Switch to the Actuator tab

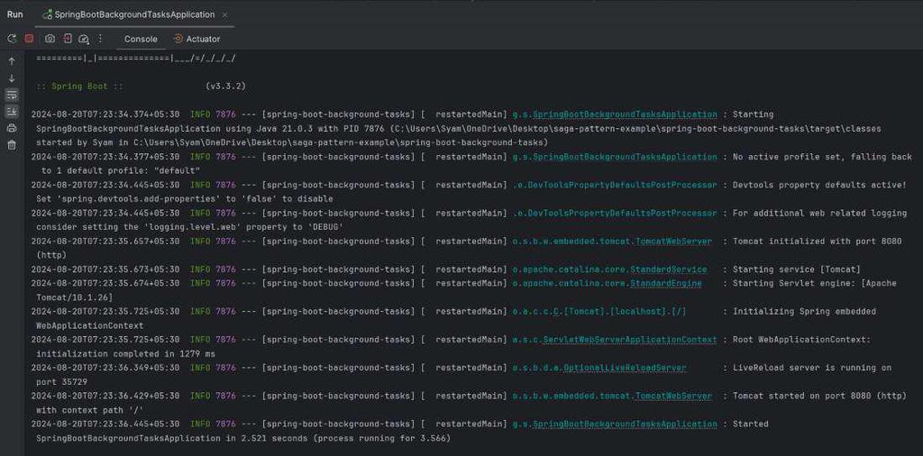[196, 39]
